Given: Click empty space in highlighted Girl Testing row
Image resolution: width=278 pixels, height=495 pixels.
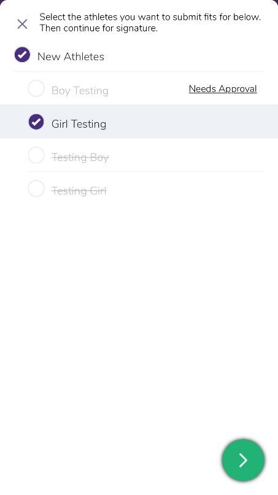Looking at the screenshot, I should pos(190,122).
